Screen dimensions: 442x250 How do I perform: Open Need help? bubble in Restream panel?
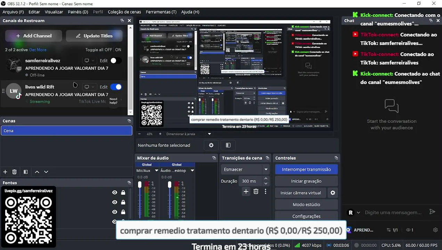click(x=113, y=101)
